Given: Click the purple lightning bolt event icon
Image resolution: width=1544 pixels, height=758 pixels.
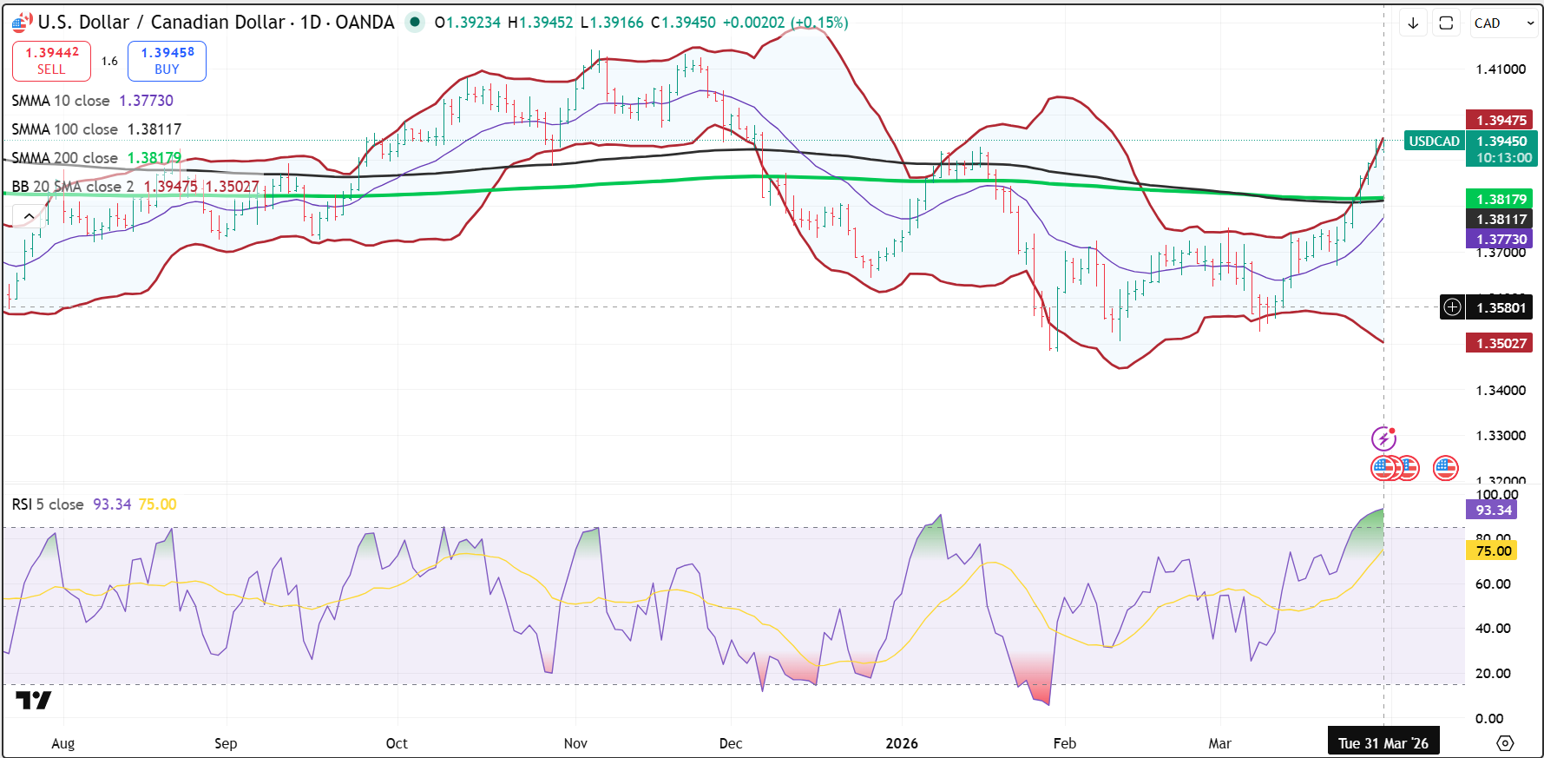Looking at the screenshot, I should [1383, 438].
